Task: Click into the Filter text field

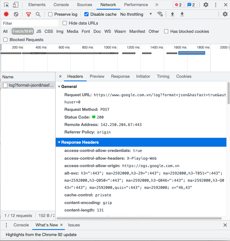Action: 30,23
